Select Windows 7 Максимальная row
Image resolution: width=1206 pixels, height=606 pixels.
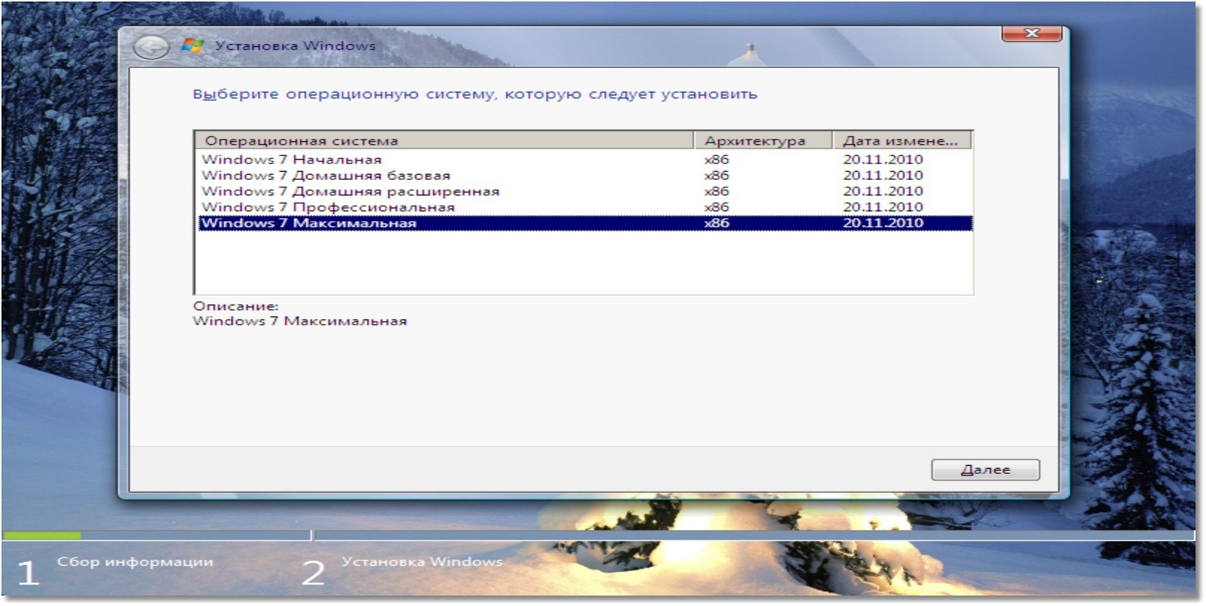pyautogui.click(x=585, y=222)
